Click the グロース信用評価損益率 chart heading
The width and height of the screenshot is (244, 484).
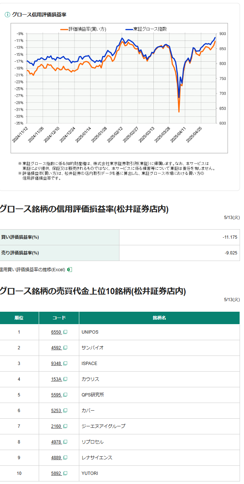pyautogui.click(x=39, y=15)
